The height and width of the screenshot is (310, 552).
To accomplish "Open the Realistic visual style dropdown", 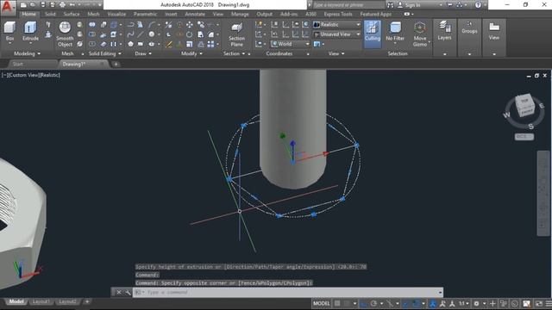I will point(337,25).
